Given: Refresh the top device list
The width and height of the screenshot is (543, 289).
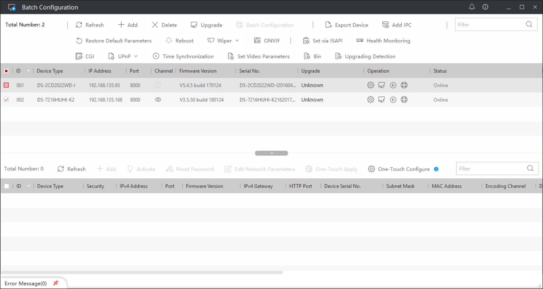Looking at the screenshot, I should coord(90,25).
